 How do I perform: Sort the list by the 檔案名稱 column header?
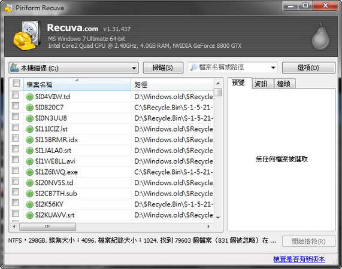point(77,84)
